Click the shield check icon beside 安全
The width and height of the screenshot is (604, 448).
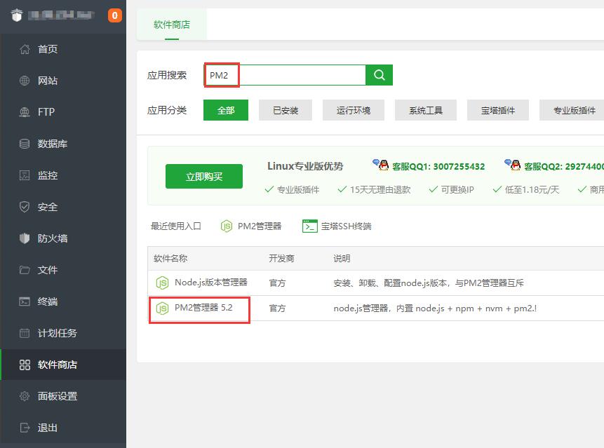[x=25, y=207]
